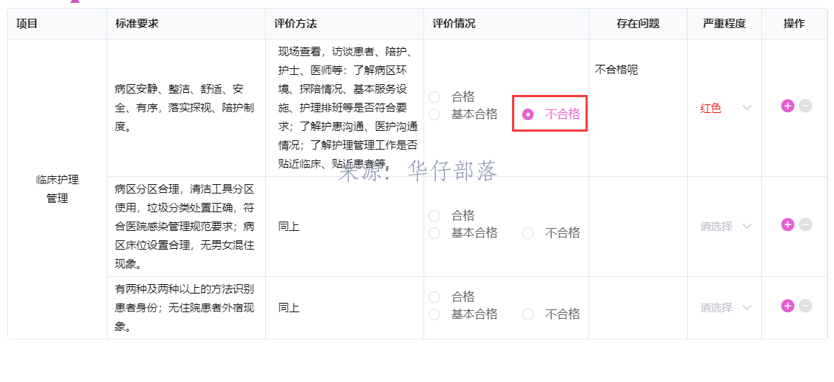Click the 严重程度 column header
The image size is (834, 382).
point(724,23)
